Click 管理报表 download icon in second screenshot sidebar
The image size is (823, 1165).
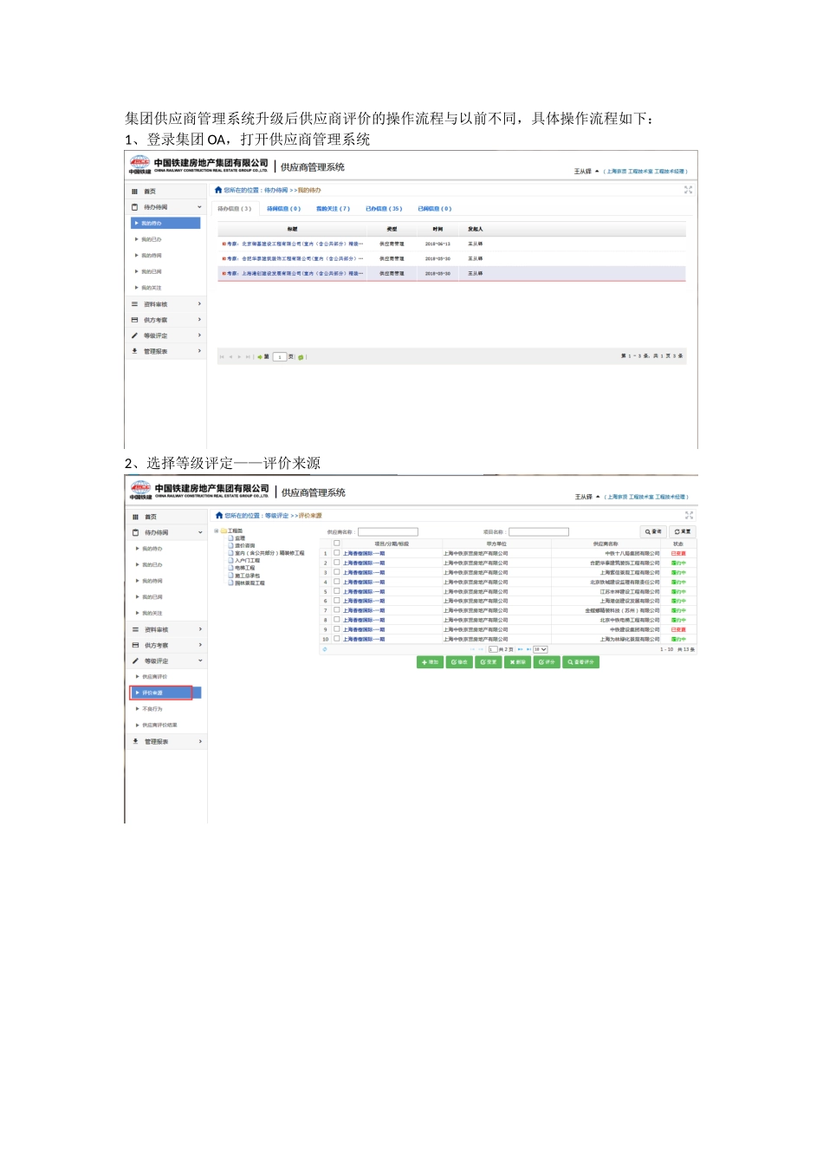[135, 741]
